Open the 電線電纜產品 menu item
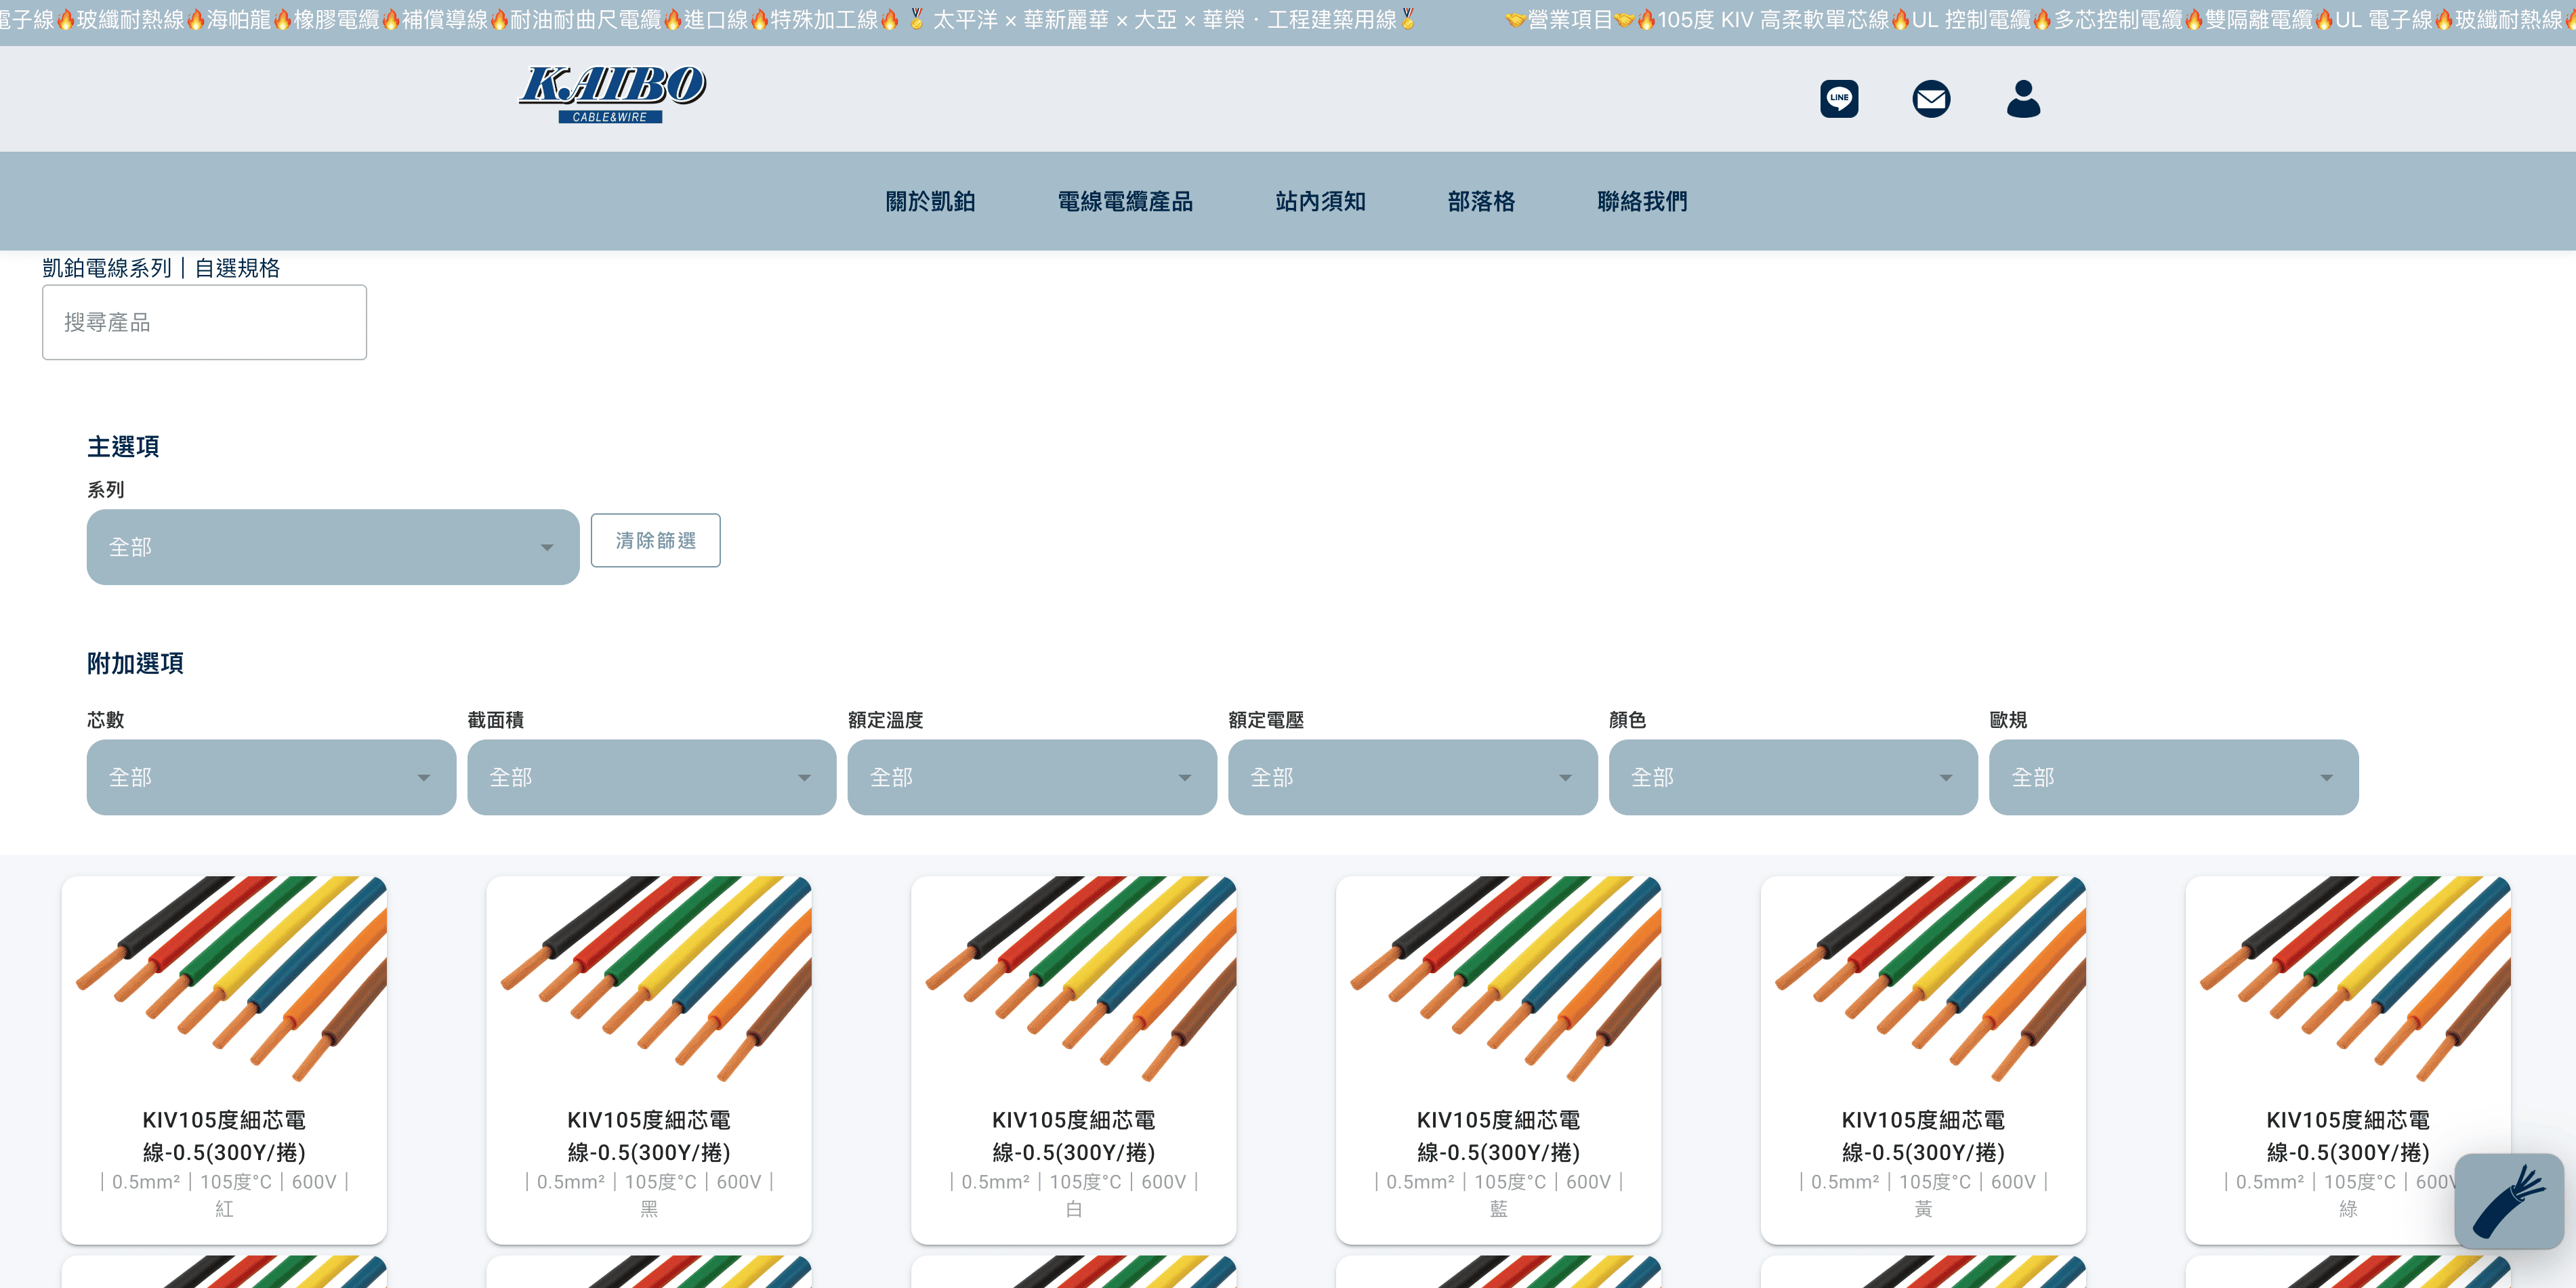 [x=1124, y=201]
